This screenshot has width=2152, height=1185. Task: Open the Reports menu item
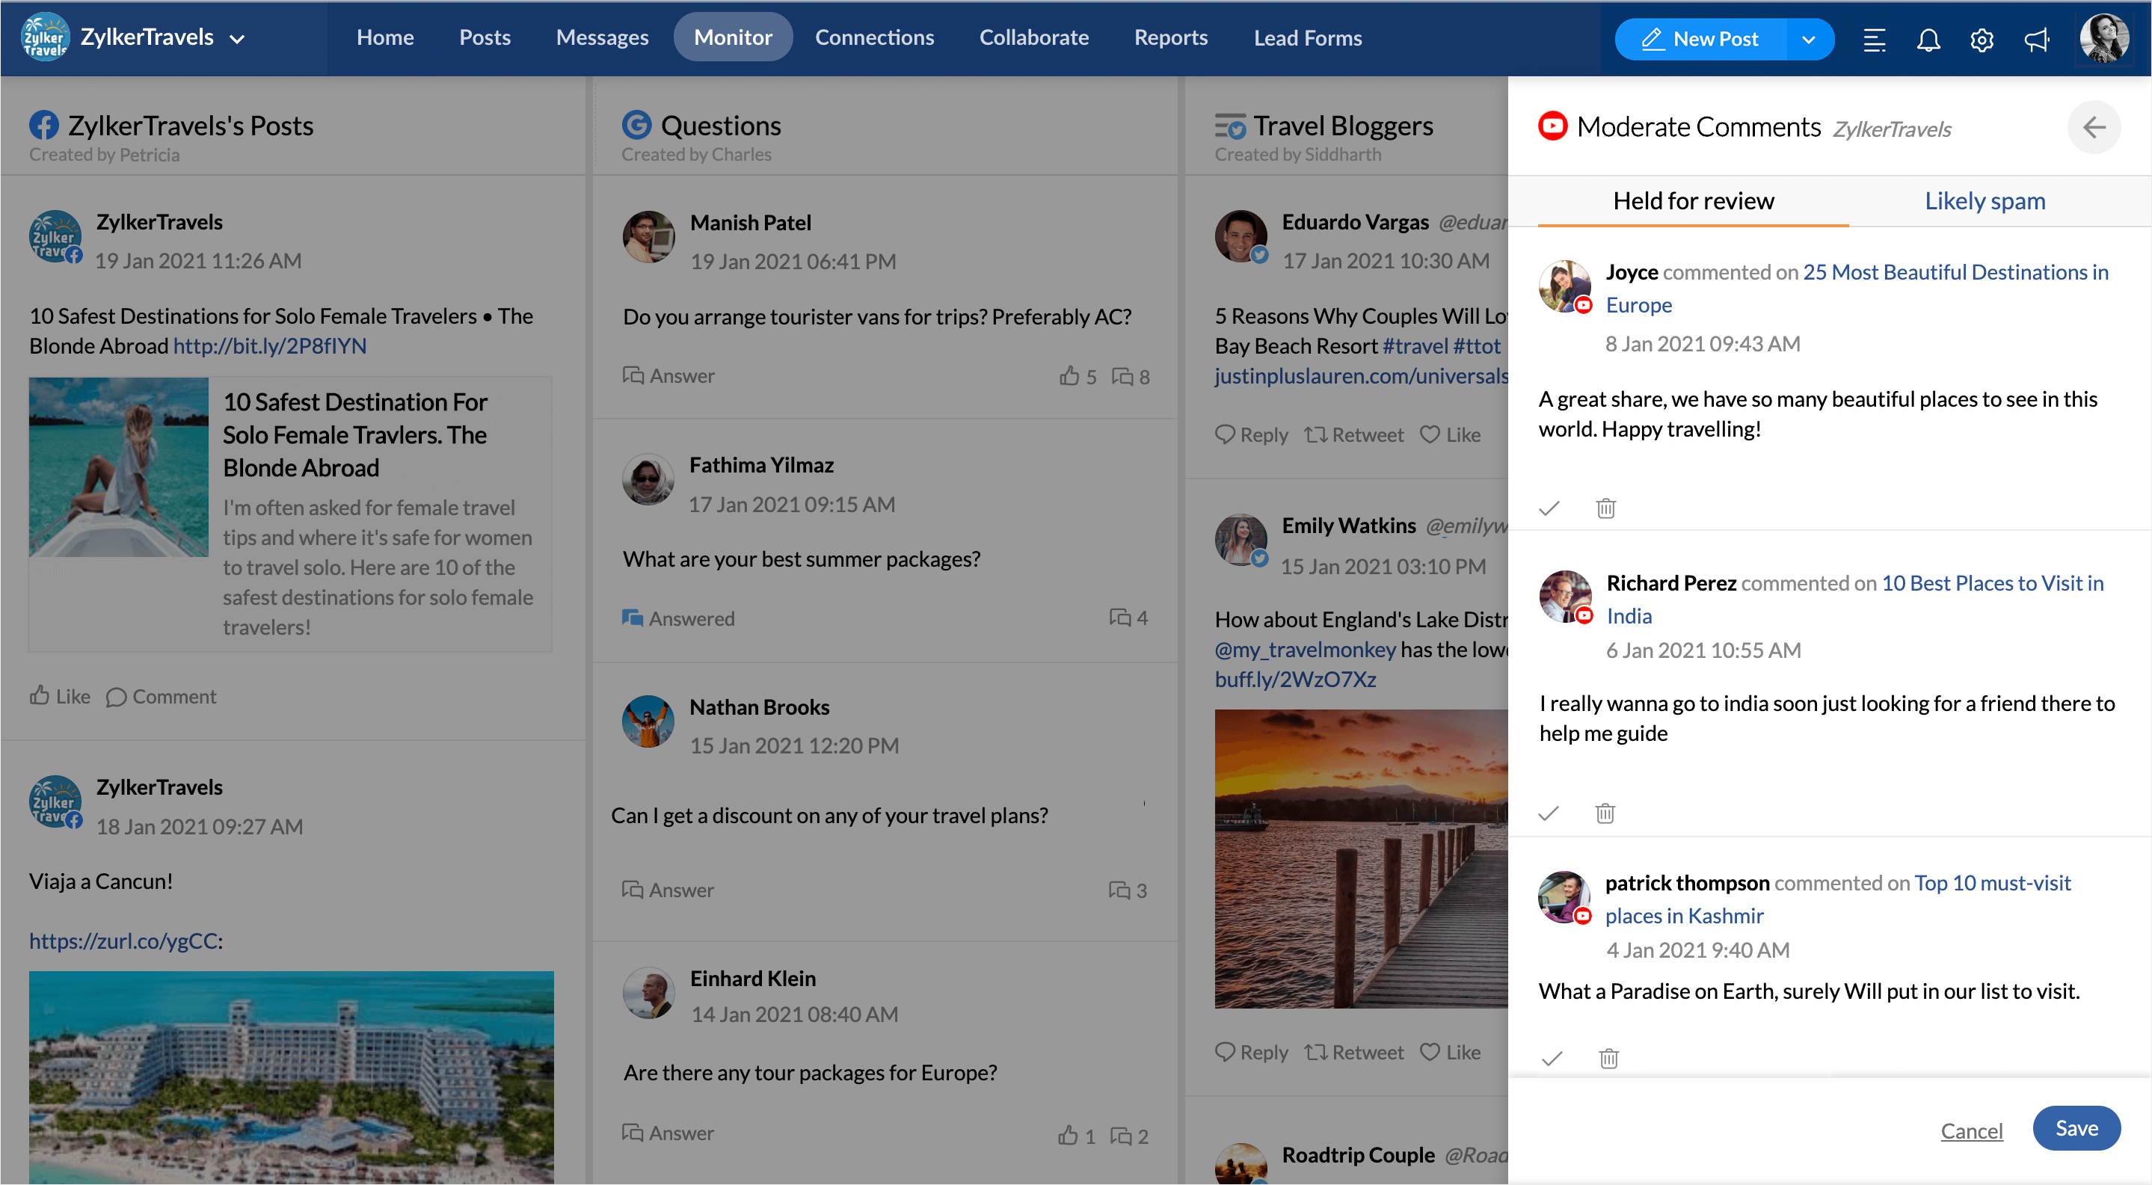[1170, 37]
